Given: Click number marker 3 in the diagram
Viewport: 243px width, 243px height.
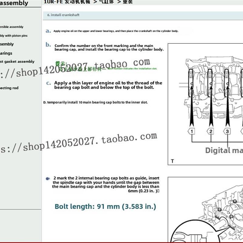Looking at the screenshot, I should (x=227, y=132).
